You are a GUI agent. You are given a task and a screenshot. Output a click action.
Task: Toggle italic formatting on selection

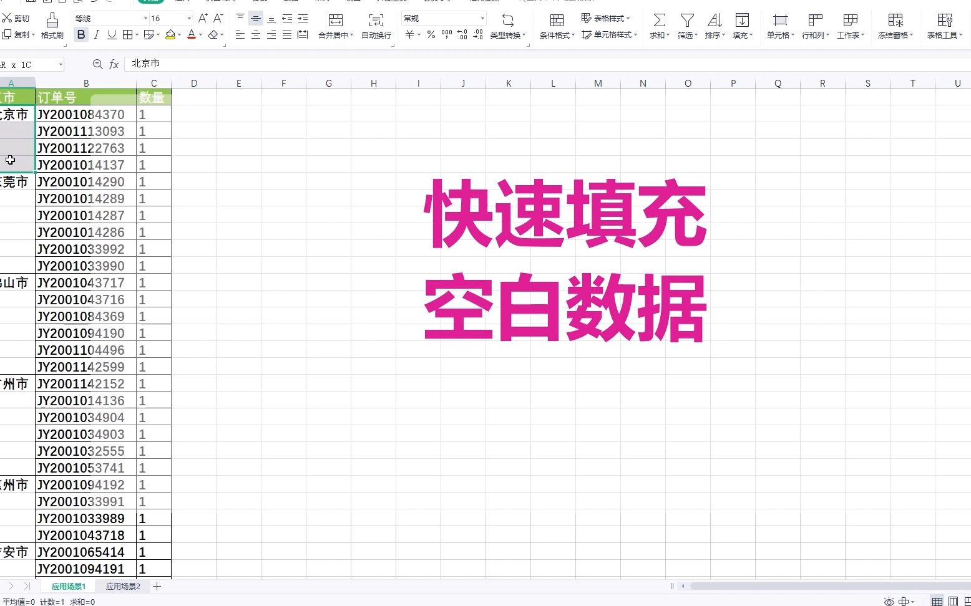tap(95, 35)
